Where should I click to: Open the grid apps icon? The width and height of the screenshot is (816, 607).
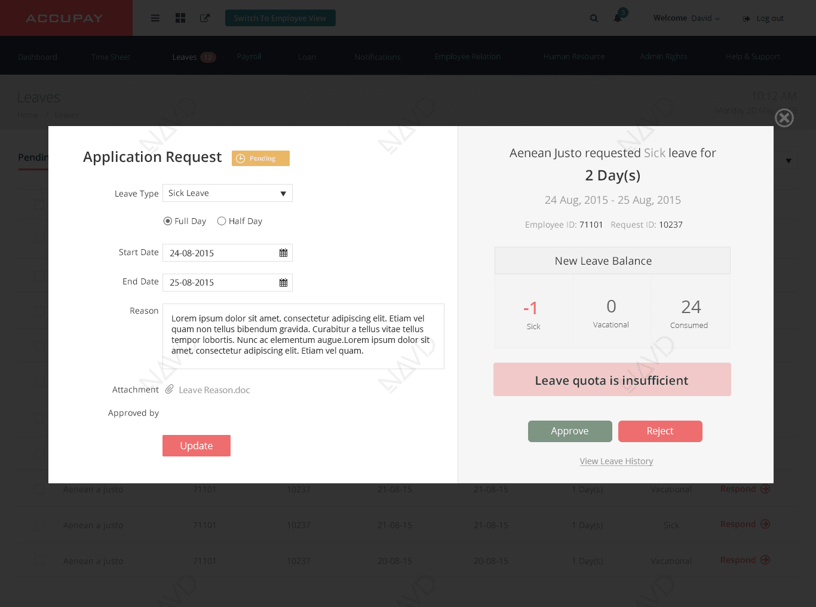pos(180,19)
